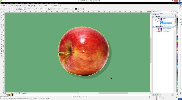Toggle visibility eye of Desktop layer

tap(157, 30)
